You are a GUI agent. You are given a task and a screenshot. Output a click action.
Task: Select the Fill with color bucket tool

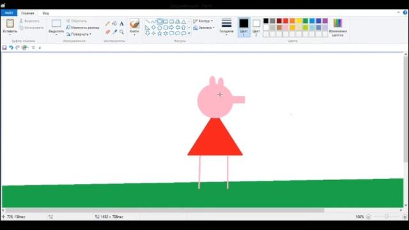pos(114,24)
